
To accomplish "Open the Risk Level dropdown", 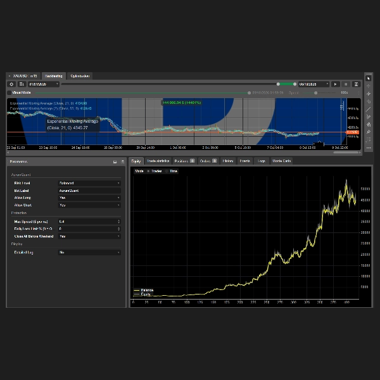I will [x=89, y=183].
